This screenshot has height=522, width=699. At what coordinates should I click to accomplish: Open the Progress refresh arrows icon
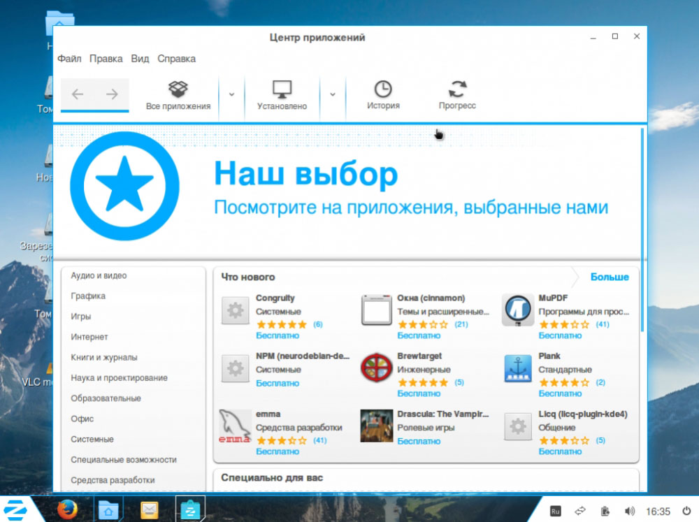(x=457, y=89)
